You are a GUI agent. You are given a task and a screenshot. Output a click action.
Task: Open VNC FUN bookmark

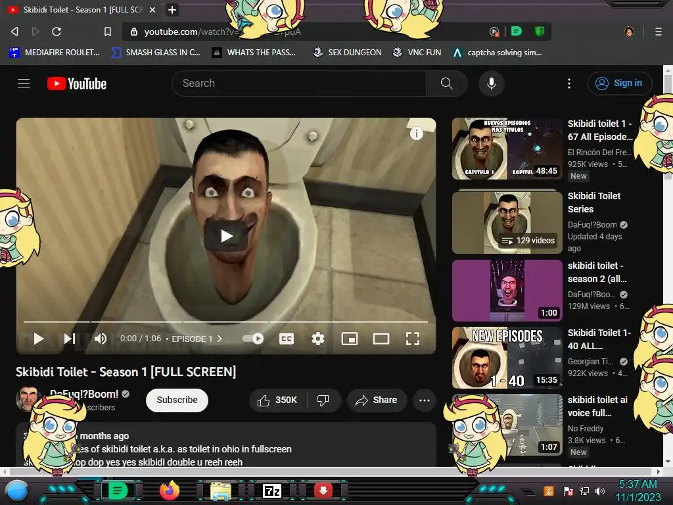point(417,53)
